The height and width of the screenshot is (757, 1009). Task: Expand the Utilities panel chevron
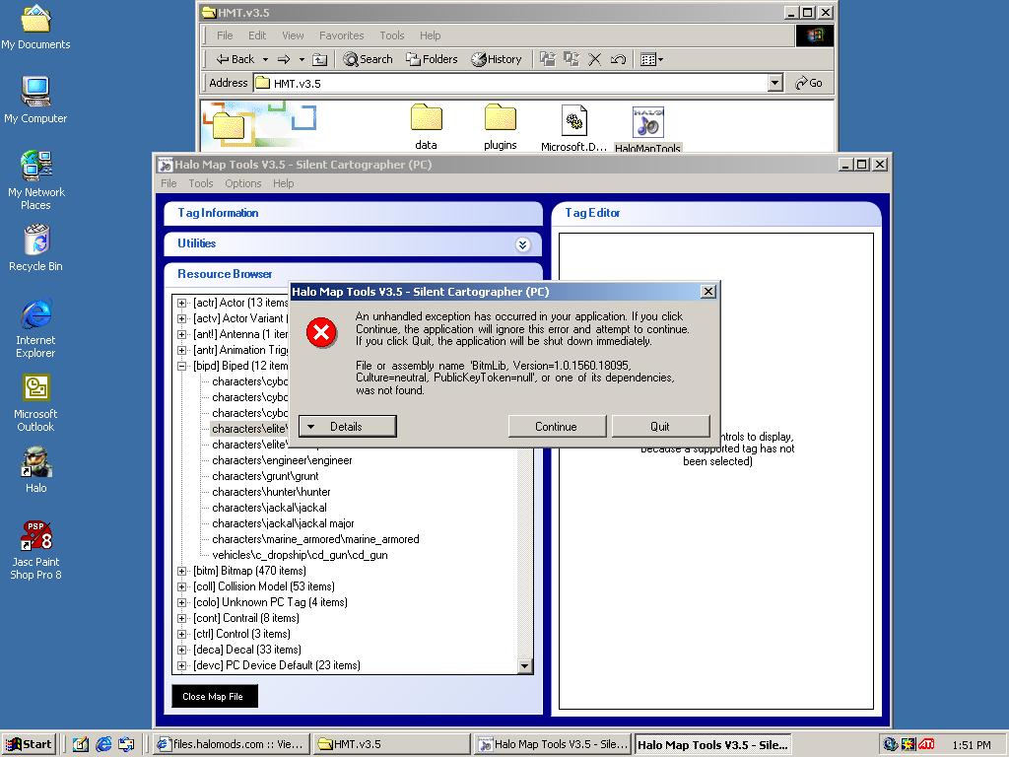tap(522, 244)
